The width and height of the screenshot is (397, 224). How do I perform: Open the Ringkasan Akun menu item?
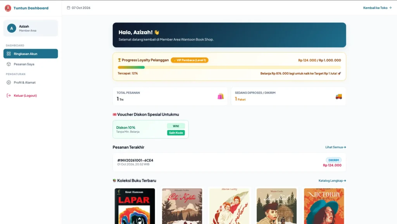click(x=31, y=54)
